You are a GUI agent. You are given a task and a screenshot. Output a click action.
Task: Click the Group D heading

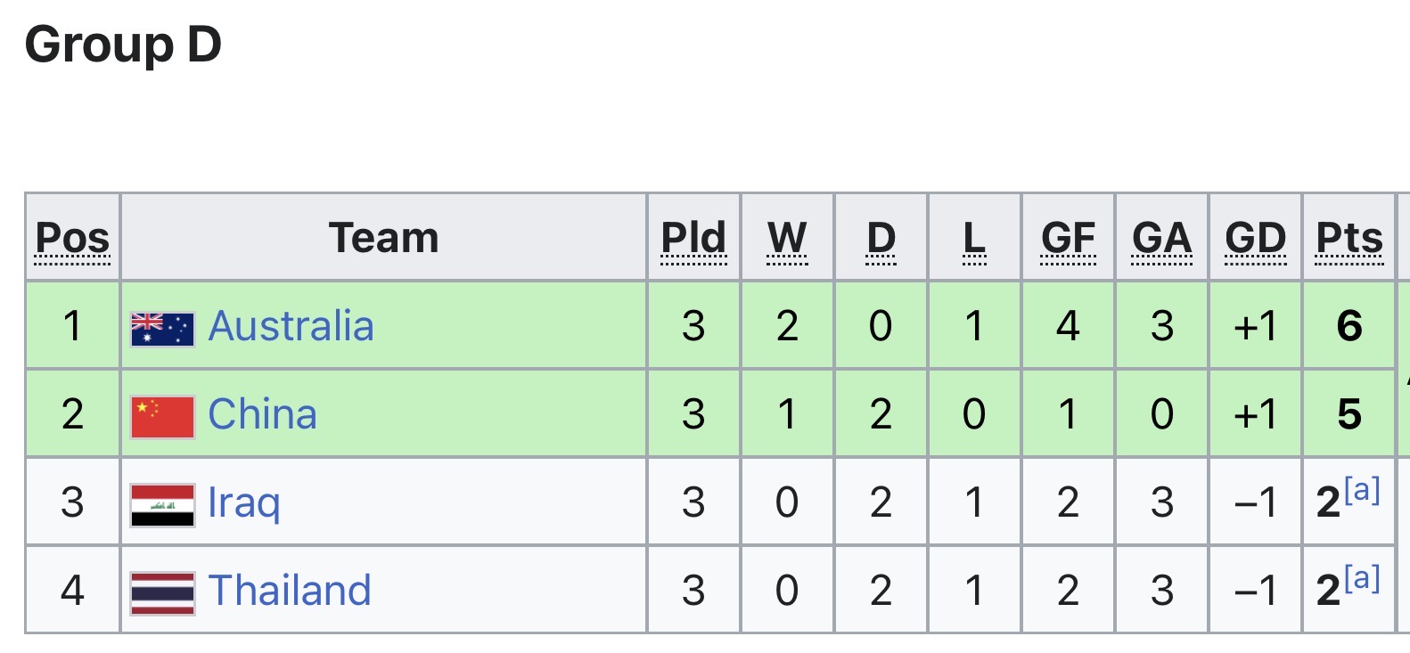pyautogui.click(x=123, y=45)
